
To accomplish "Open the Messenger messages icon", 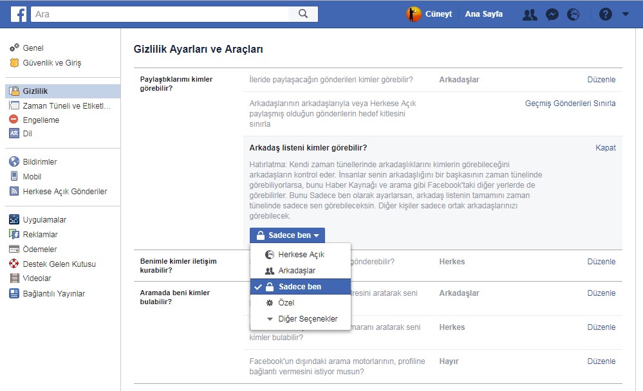I will [x=552, y=14].
